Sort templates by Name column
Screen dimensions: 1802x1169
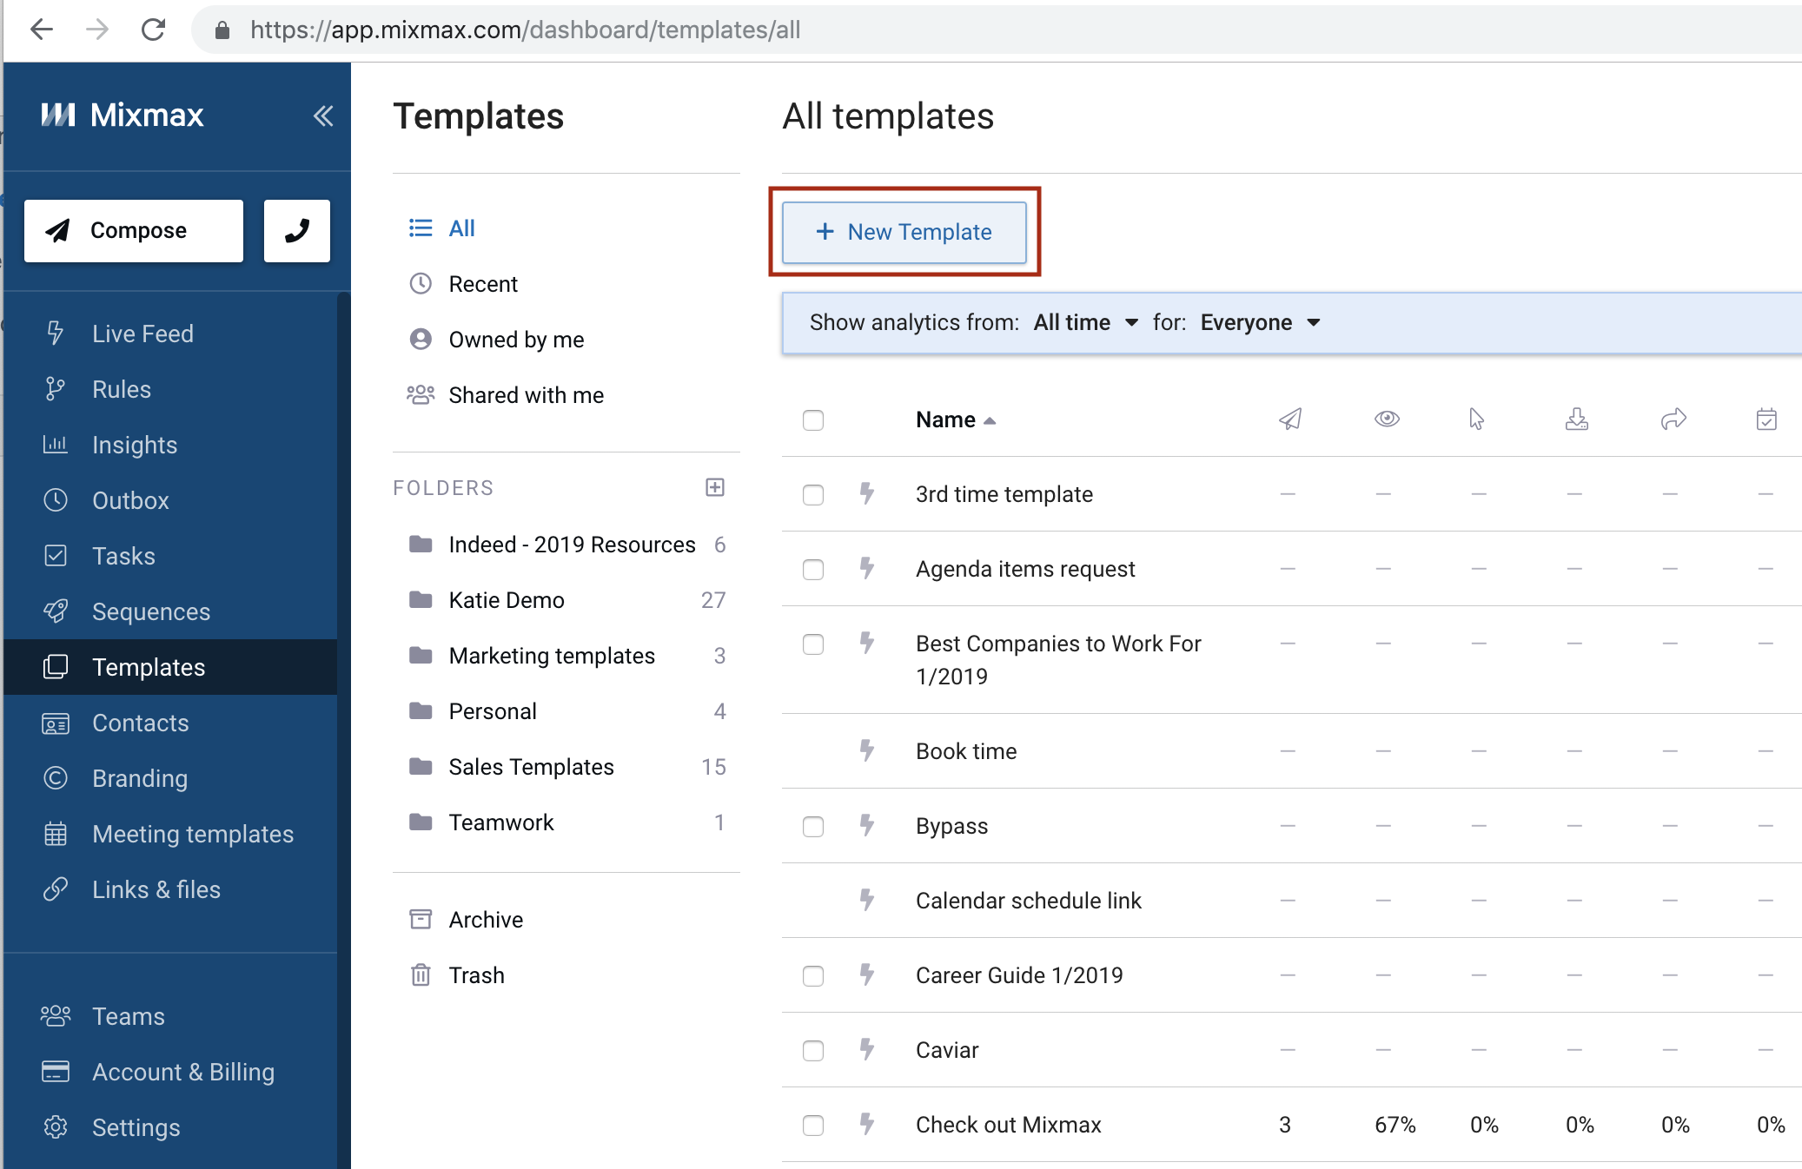pos(955,419)
